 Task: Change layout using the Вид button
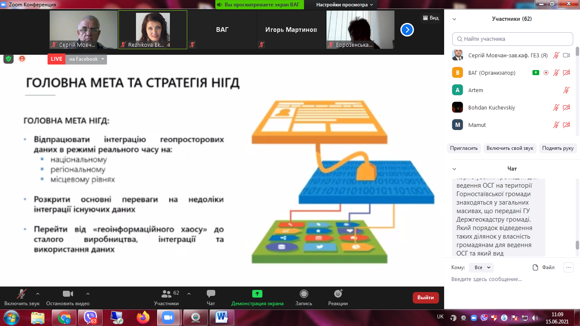[x=431, y=18]
